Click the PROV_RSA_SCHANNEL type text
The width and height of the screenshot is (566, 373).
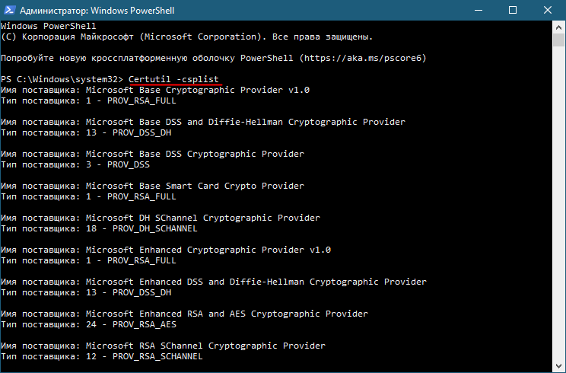[x=157, y=356]
